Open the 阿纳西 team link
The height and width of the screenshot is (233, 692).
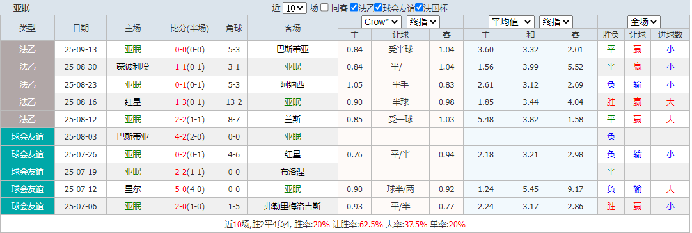click(293, 85)
